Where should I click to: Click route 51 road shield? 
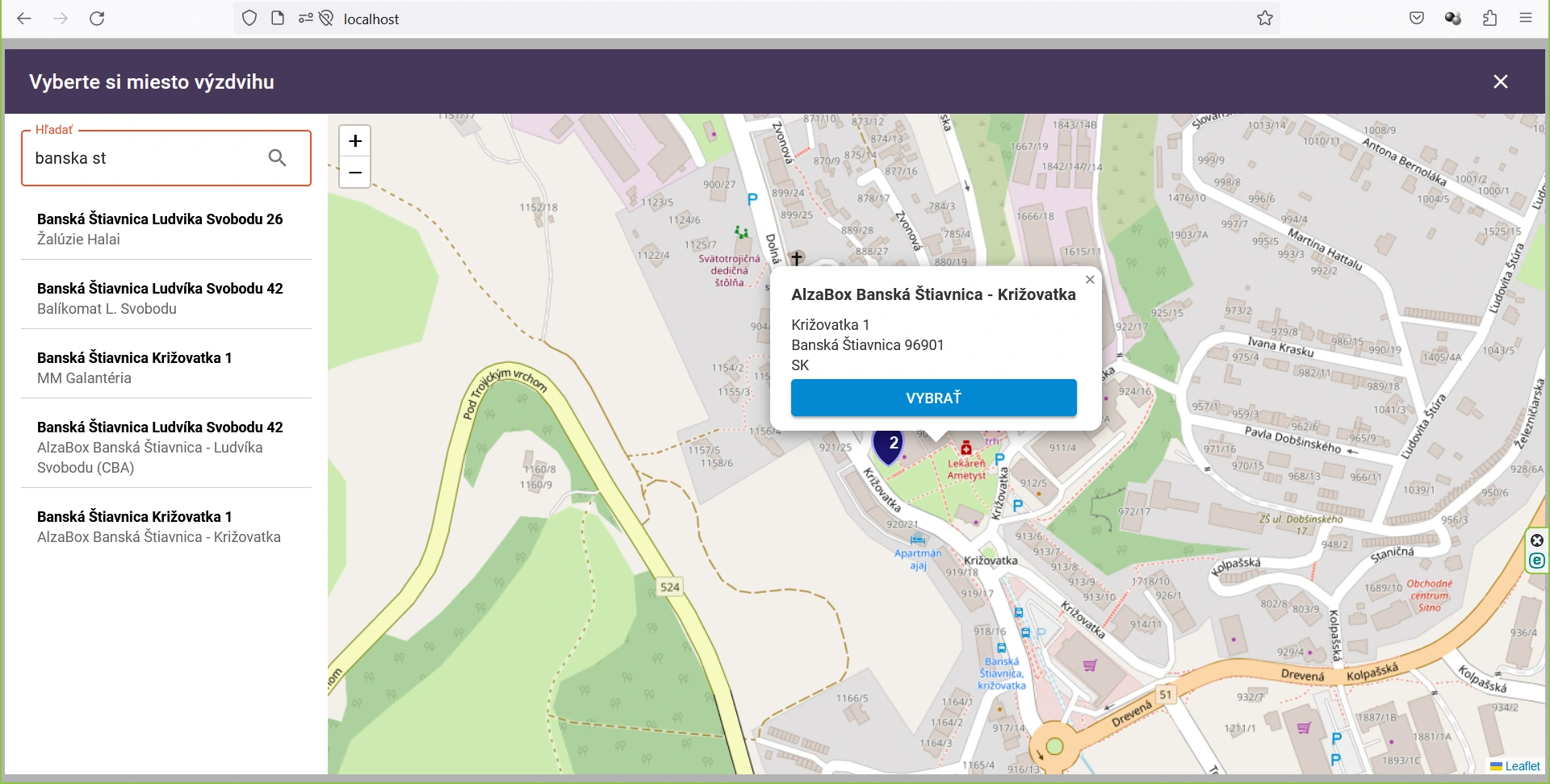pos(1166,694)
